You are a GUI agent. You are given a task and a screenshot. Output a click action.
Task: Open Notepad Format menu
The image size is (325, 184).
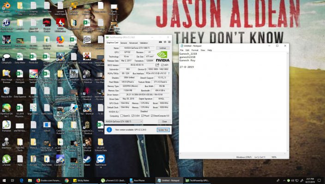[x=195, y=50]
